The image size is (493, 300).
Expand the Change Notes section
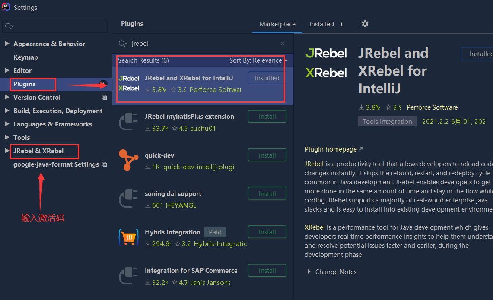click(309, 272)
